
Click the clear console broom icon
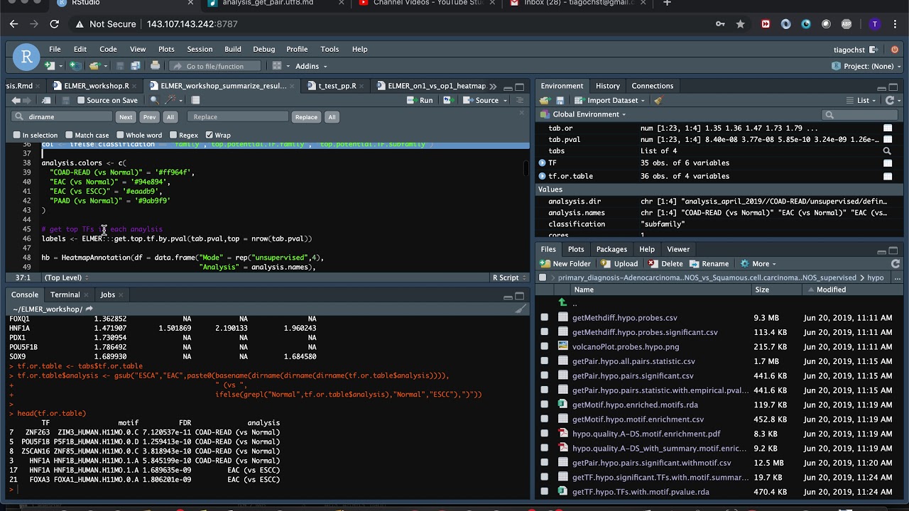[521, 309]
